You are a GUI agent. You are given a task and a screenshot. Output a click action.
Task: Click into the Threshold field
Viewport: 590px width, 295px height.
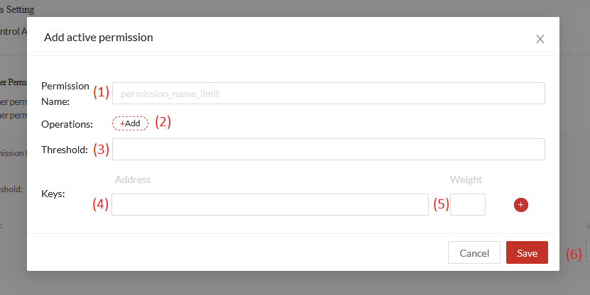pyautogui.click(x=329, y=149)
